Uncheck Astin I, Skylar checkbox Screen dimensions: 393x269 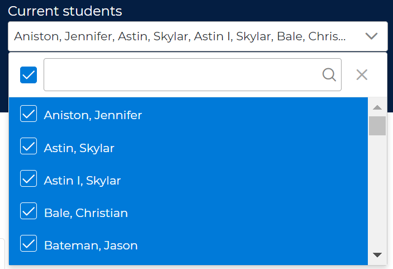29,180
